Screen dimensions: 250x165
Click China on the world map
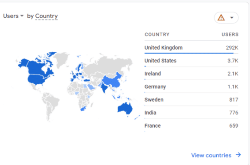click(112, 81)
